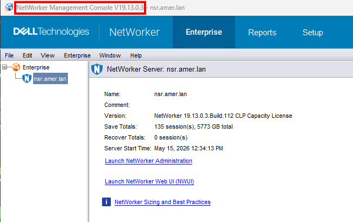Image resolution: width=353 pixels, height=222 pixels.
Task: Open the View menu
Action: (47, 55)
